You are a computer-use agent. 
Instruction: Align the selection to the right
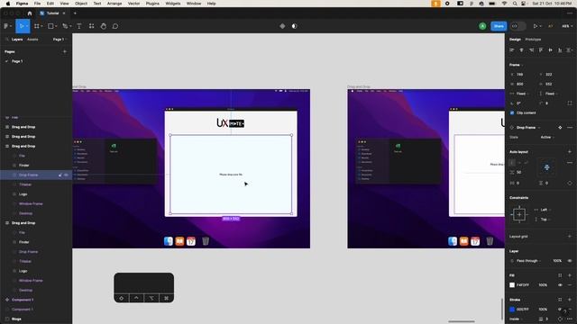tap(531, 50)
